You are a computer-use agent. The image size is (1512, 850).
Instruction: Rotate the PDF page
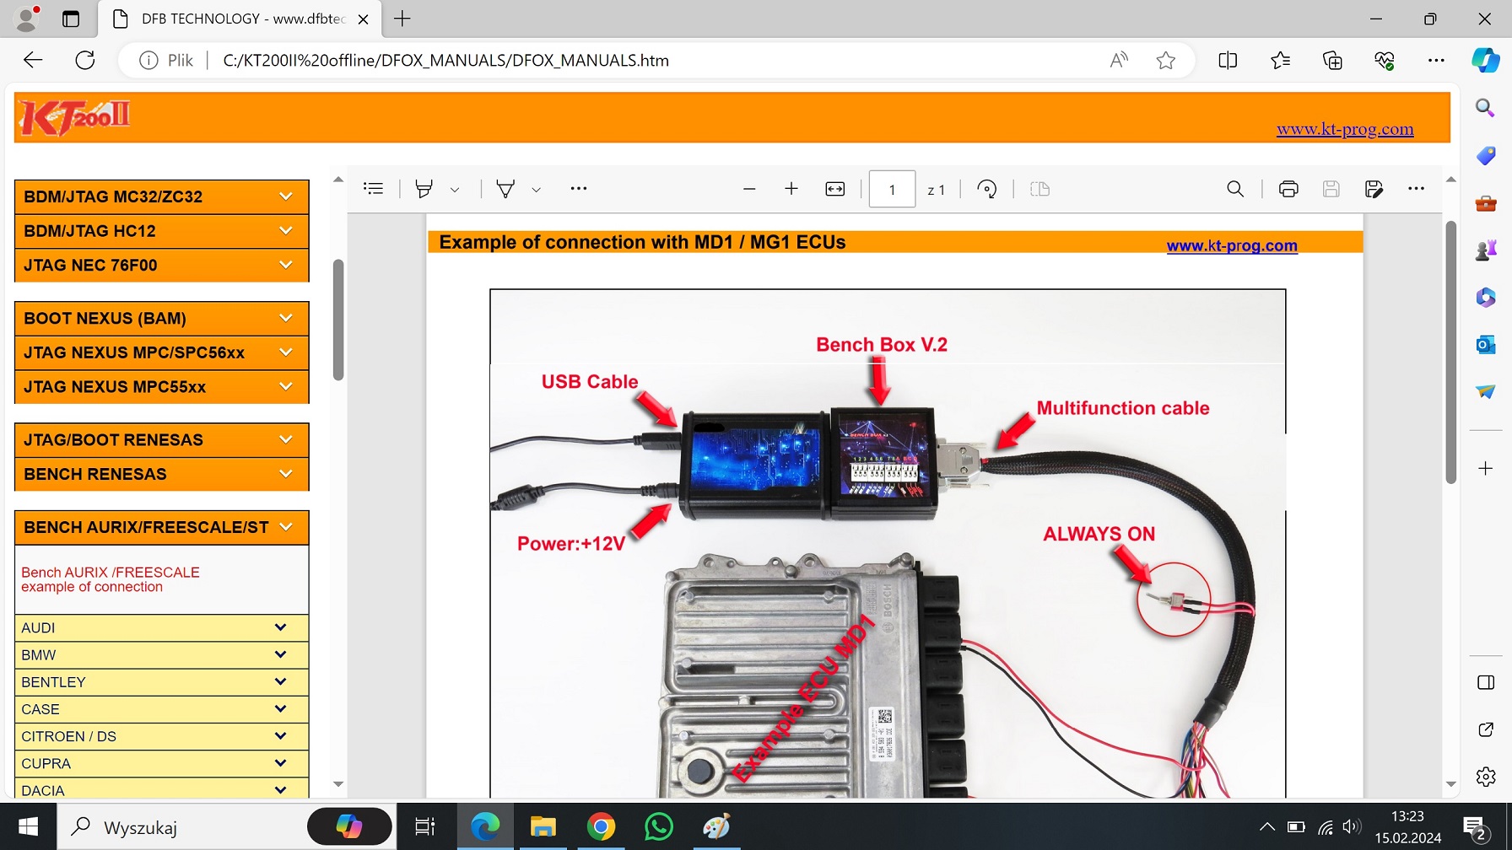tap(986, 189)
